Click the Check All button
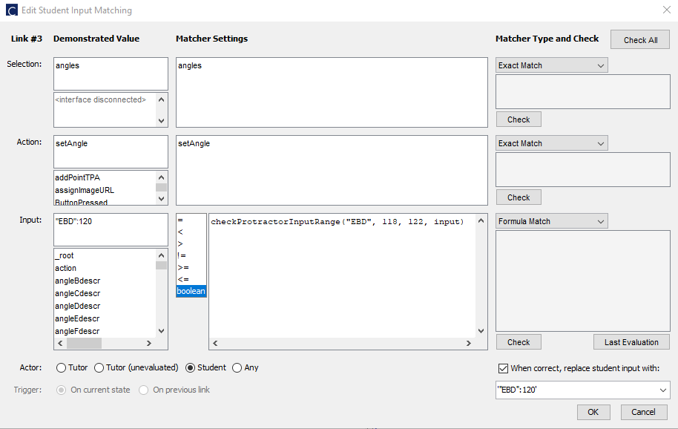The image size is (678, 429). [x=639, y=39]
